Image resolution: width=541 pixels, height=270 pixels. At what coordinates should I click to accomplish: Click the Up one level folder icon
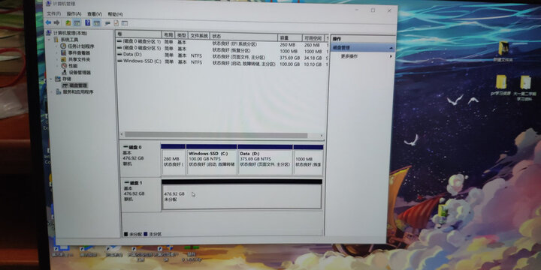[68, 23]
